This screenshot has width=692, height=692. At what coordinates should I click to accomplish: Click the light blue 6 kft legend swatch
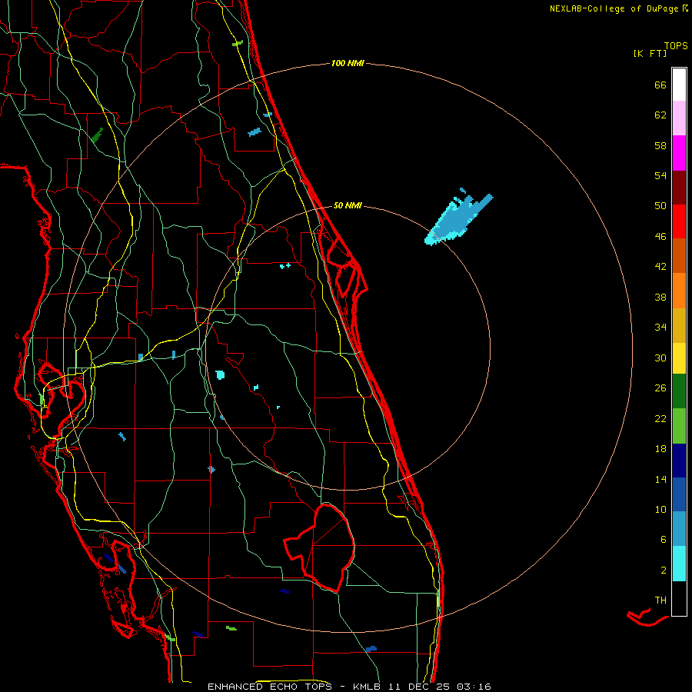679,529
